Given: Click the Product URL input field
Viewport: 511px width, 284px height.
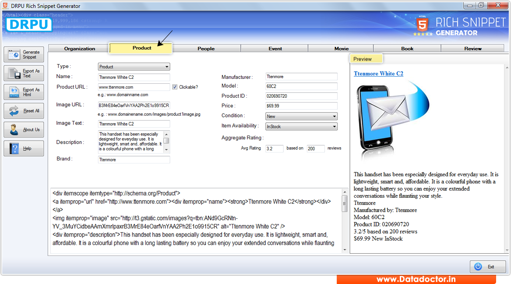Looking at the screenshot, I should click(134, 87).
